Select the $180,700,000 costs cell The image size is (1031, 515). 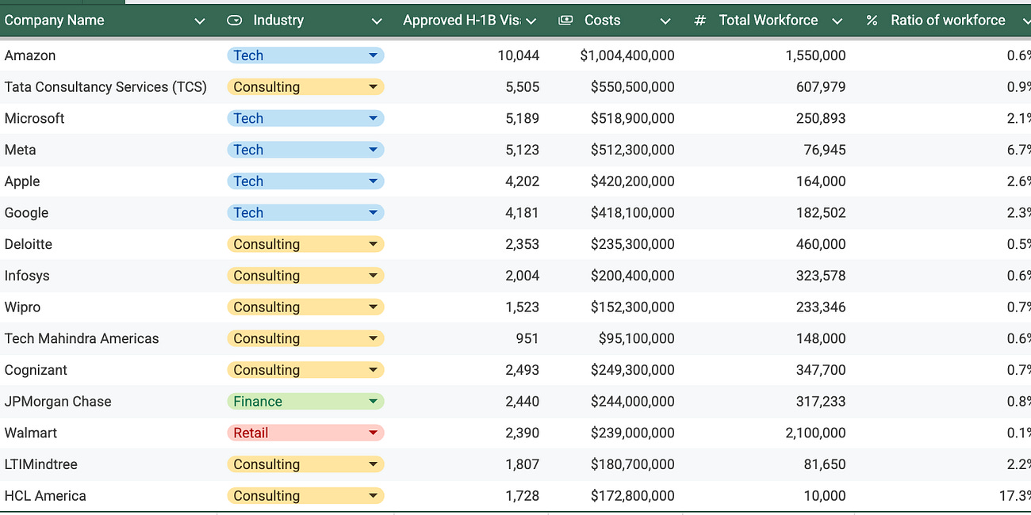click(615, 464)
